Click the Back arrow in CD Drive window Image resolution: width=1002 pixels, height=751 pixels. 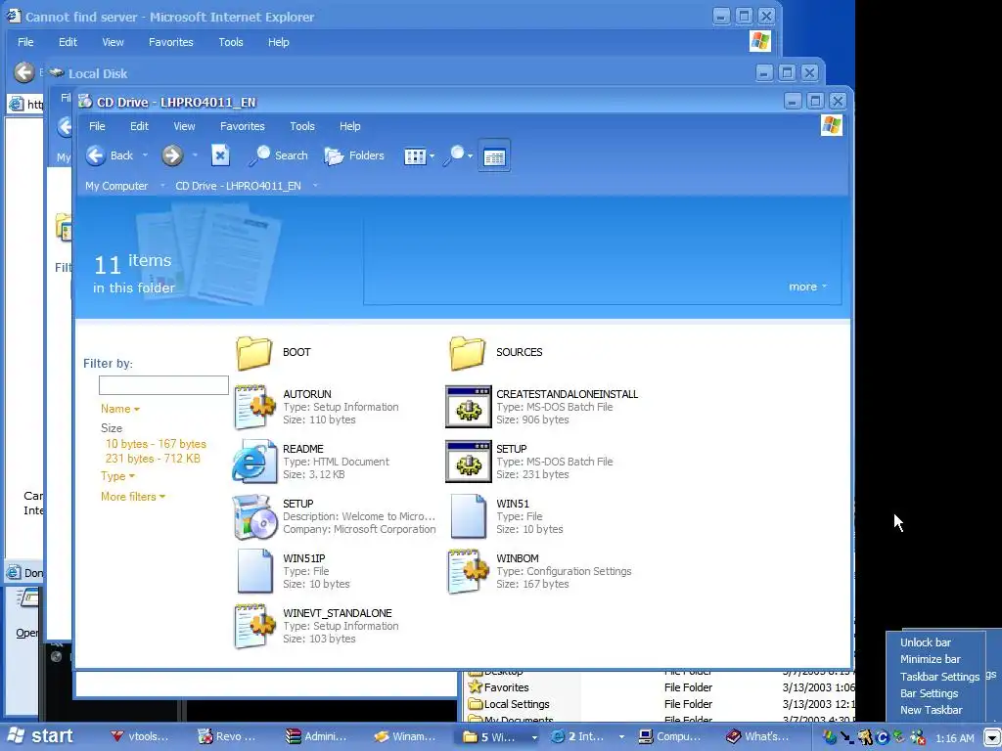click(96, 155)
